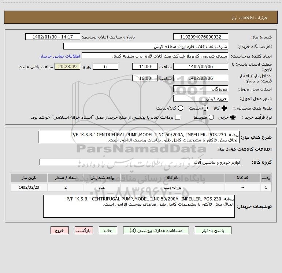Click the need date cell 1402/02/20

29,187
